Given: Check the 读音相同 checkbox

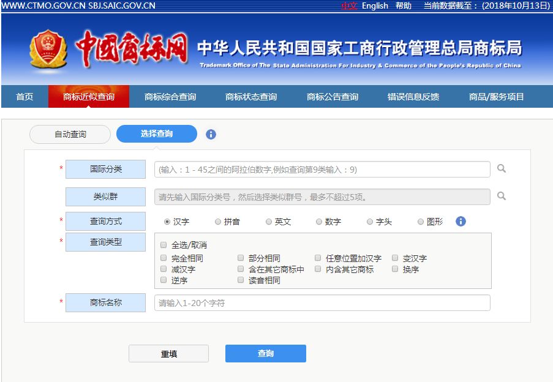Looking at the screenshot, I should pyautogui.click(x=241, y=280).
